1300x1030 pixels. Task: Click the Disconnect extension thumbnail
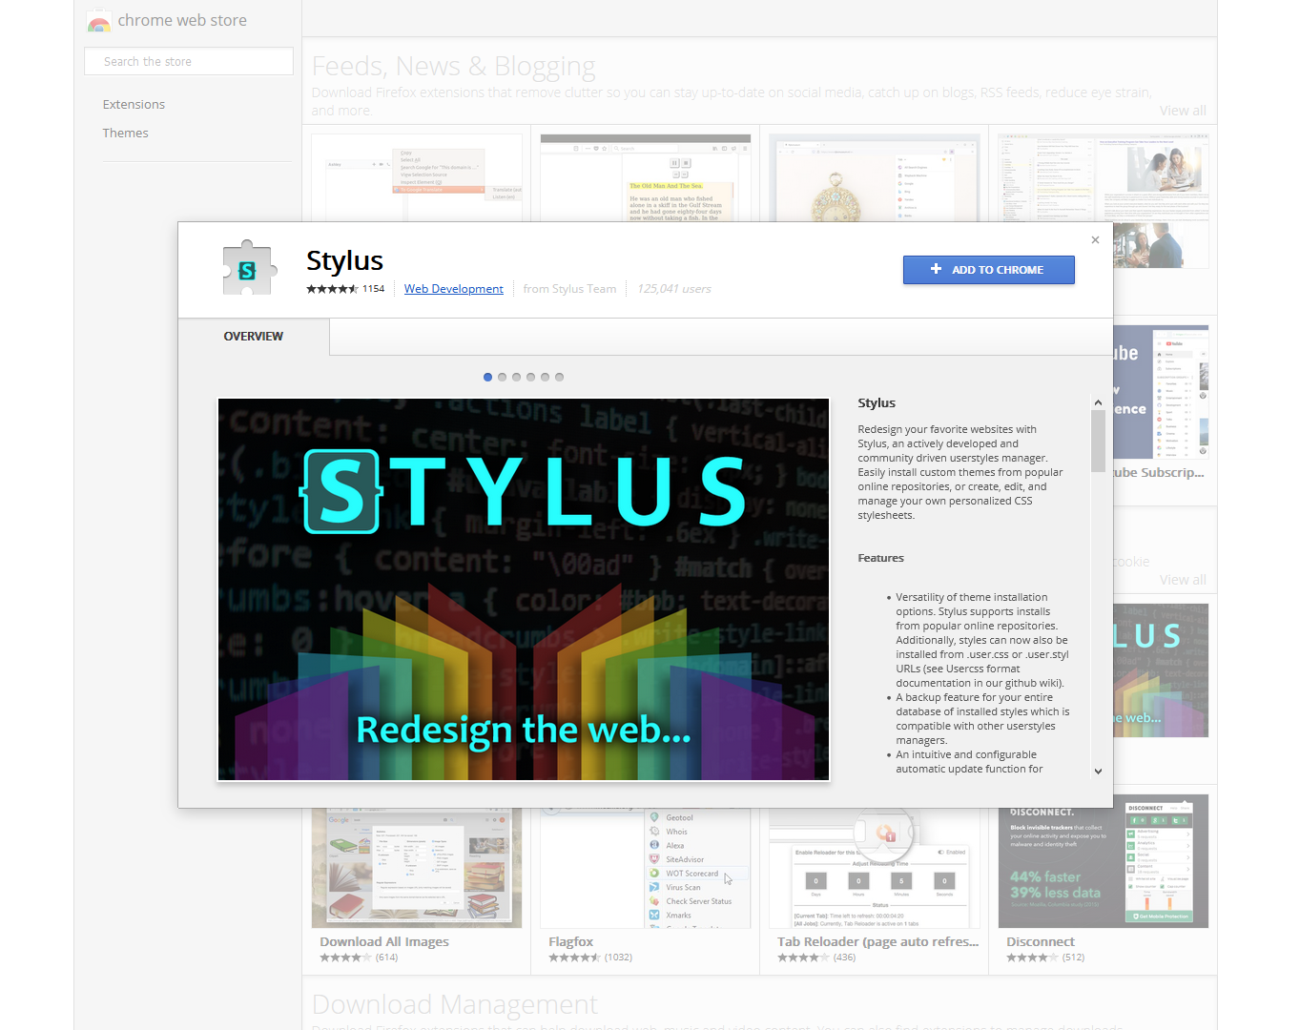tap(1104, 861)
